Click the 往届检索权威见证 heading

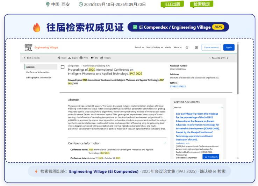point(85,27)
